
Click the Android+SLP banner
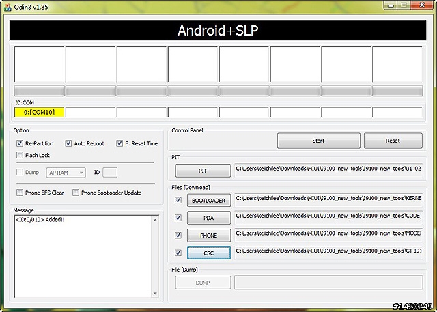click(x=218, y=30)
